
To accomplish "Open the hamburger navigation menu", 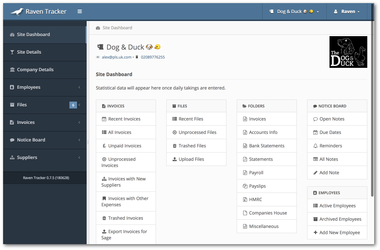I will coord(79,11).
